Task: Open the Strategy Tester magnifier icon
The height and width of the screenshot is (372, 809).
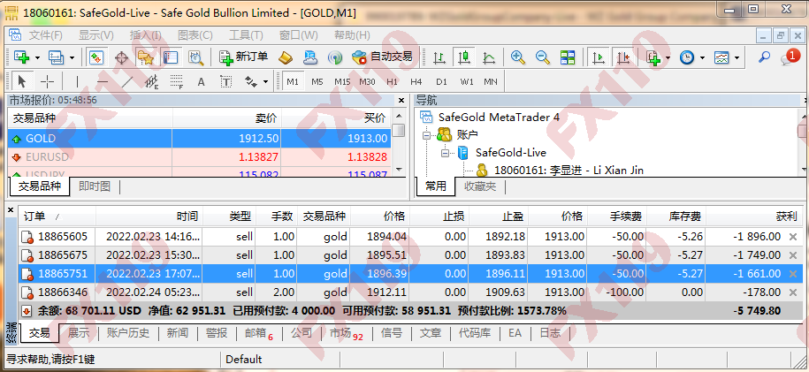Action: pos(195,57)
